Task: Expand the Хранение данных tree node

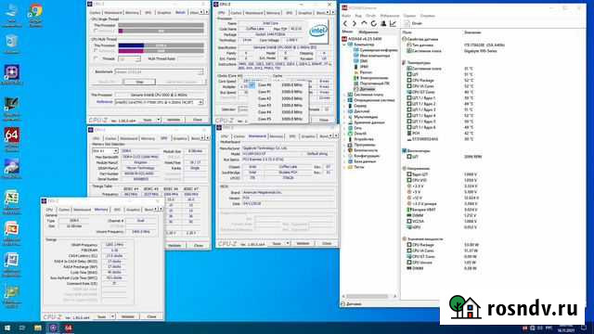Action: point(344,122)
